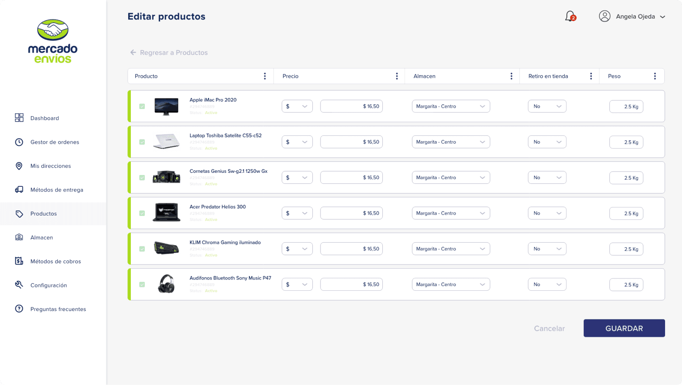Click the Mercado Envios logo
Screen dimensions: 682x385
click(53, 41)
